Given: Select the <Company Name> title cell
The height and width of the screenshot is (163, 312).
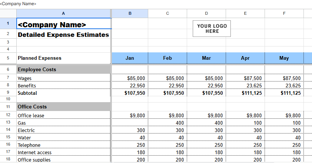Looking at the screenshot, I should click(63, 24).
